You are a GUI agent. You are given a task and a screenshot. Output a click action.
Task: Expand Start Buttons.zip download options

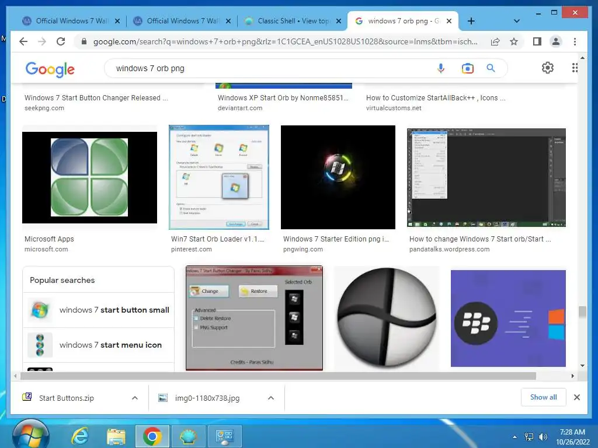coord(135,398)
